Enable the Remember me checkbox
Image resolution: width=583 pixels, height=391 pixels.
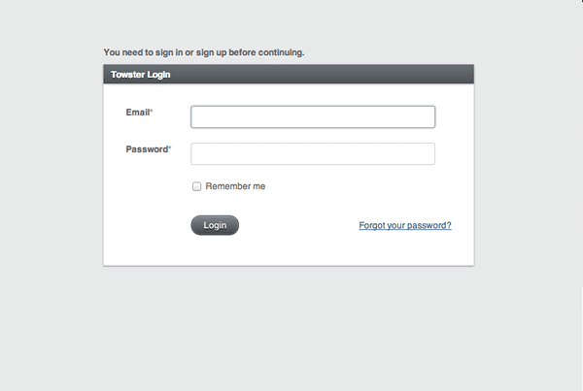coord(196,186)
